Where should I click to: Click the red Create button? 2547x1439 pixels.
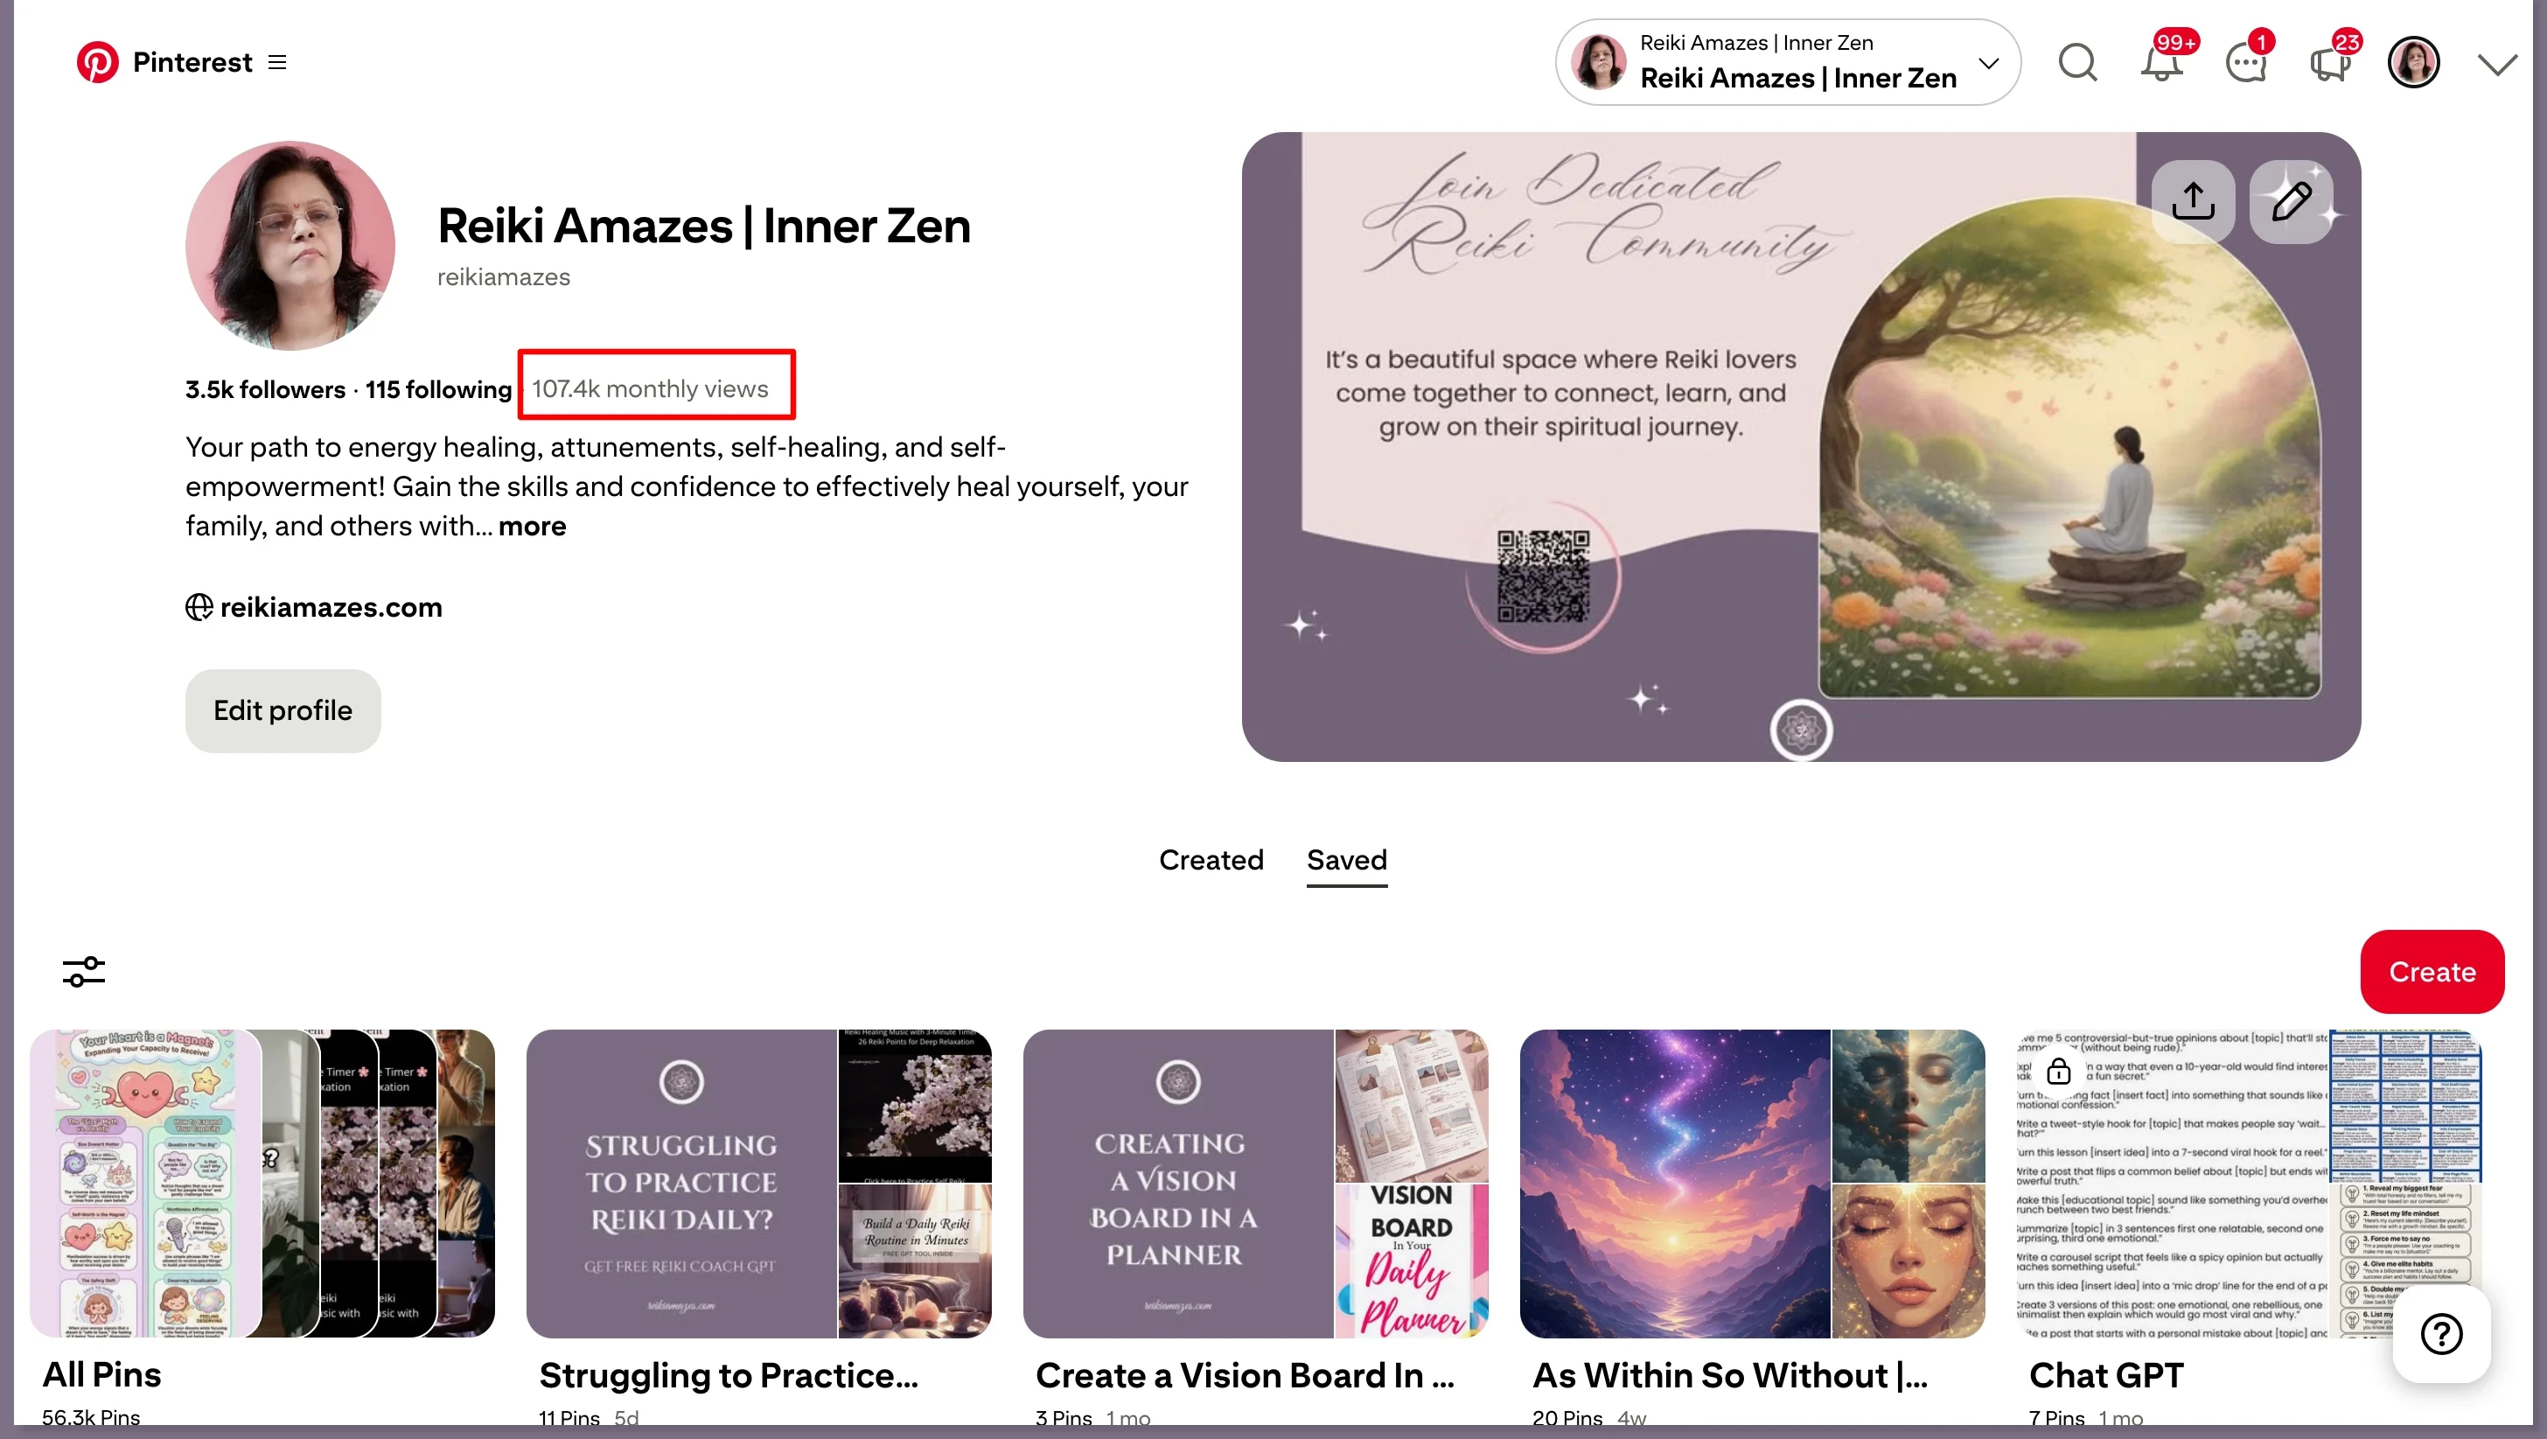(x=2432, y=971)
